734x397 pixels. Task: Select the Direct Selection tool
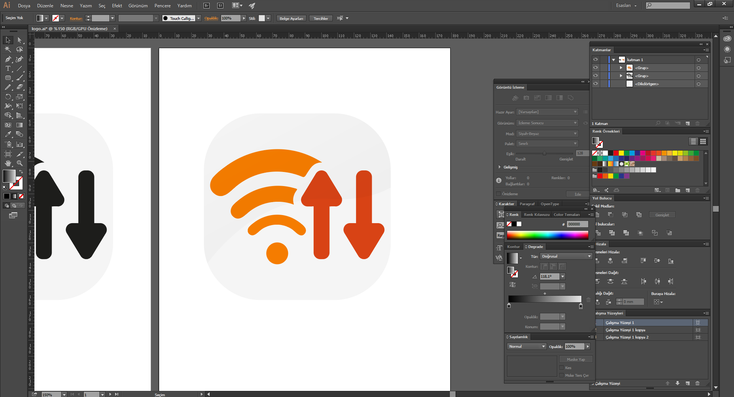click(x=20, y=40)
